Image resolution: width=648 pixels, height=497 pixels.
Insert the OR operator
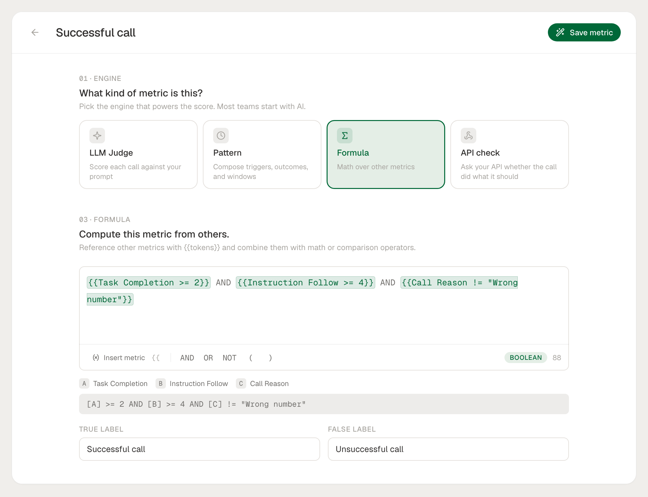pyautogui.click(x=208, y=358)
